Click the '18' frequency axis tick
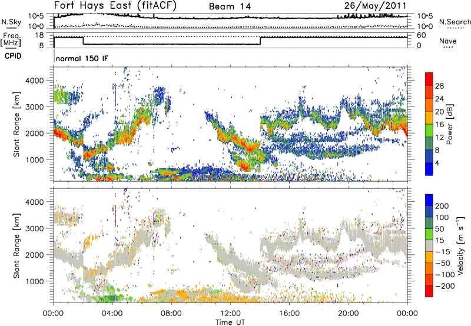This screenshot has height=326, width=471. (x=39, y=35)
